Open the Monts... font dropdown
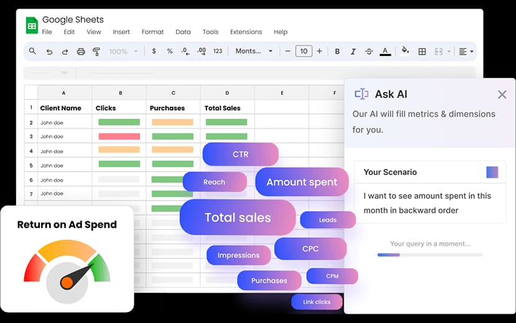Viewport: 516px width, 323px height. 254,52
